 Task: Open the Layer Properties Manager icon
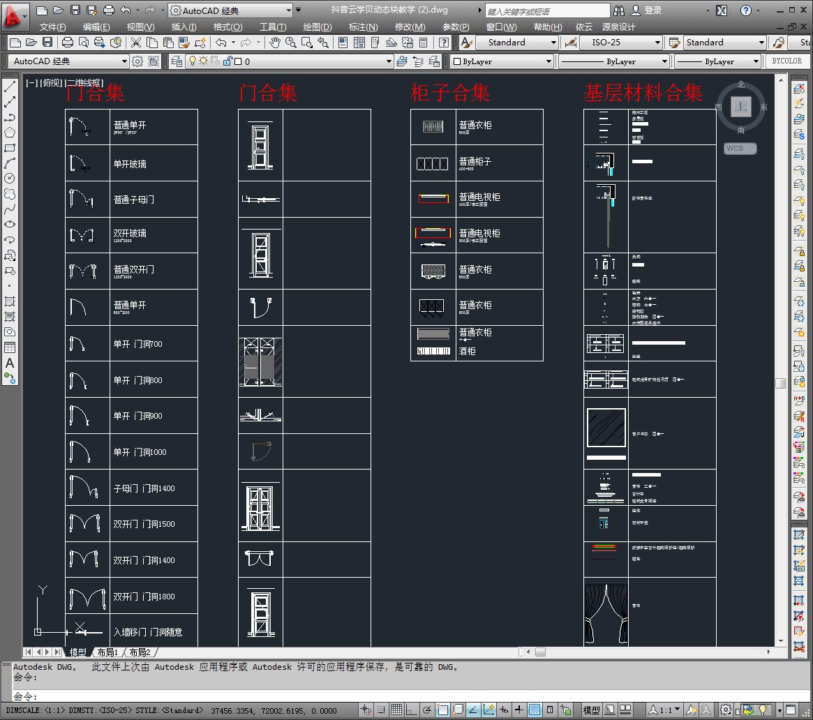click(x=177, y=61)
